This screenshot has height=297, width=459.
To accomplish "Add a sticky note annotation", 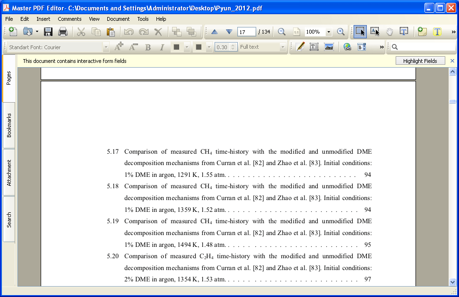I will (x=422, y=32).
